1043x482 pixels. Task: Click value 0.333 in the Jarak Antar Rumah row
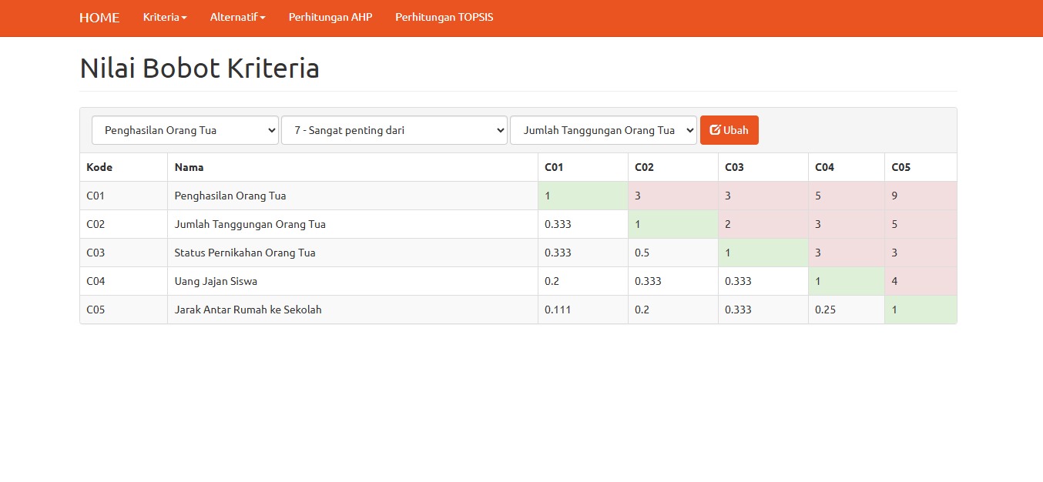(x=763, y=310)
